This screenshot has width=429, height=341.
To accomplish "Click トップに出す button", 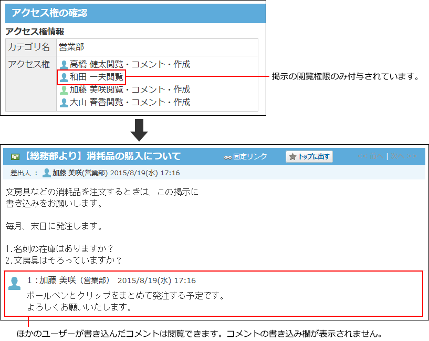I will point(309,156).
